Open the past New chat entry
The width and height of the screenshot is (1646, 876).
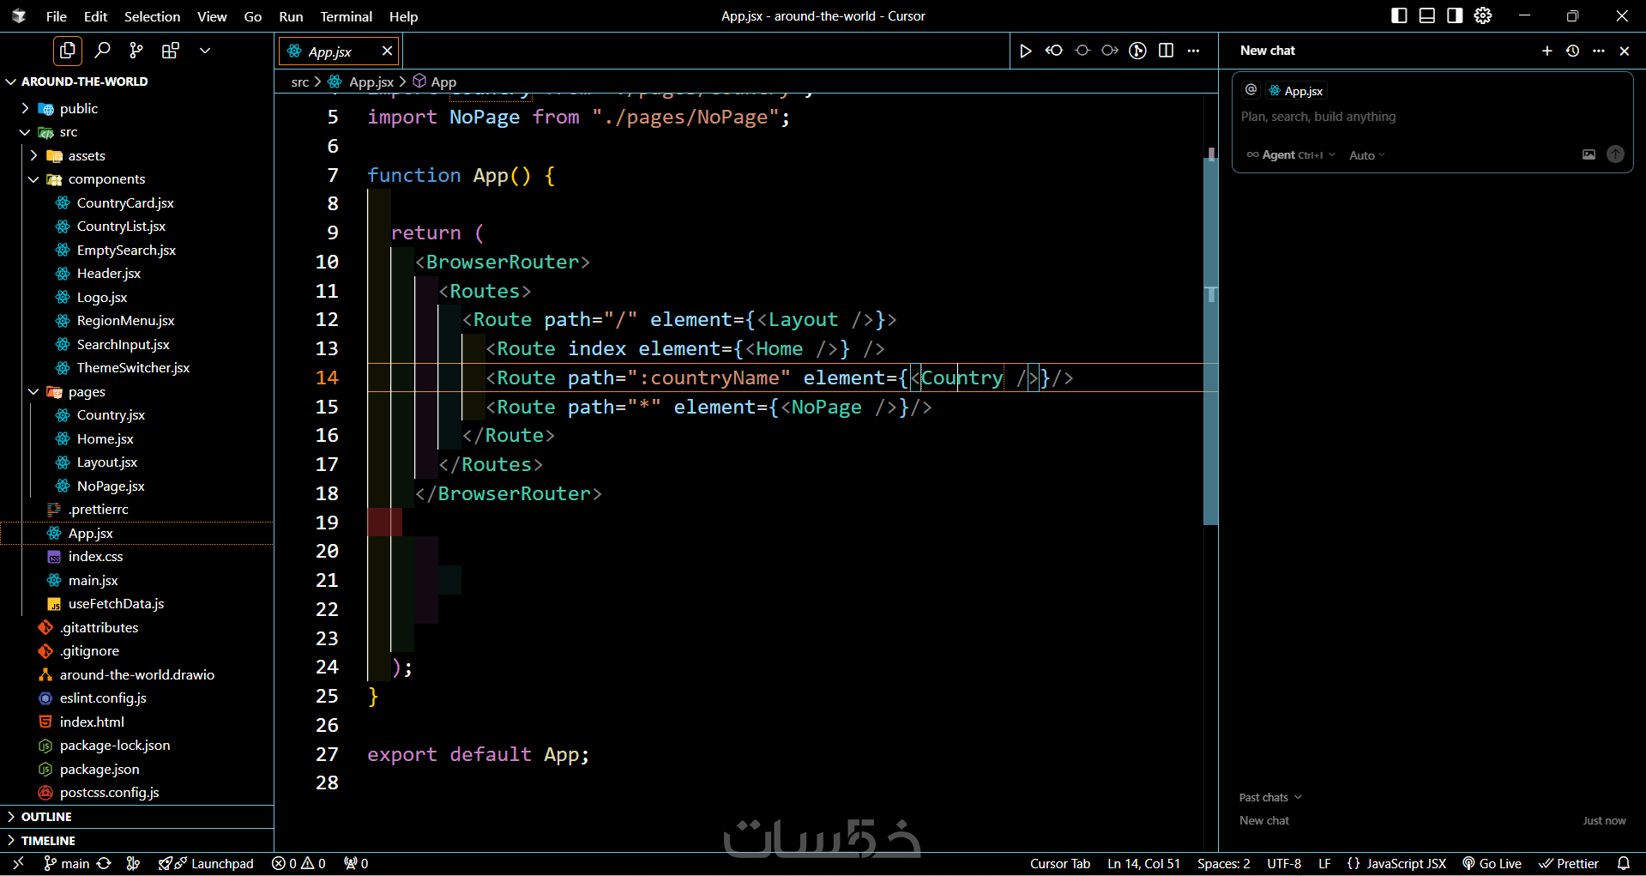click(x=1432, y=820)
